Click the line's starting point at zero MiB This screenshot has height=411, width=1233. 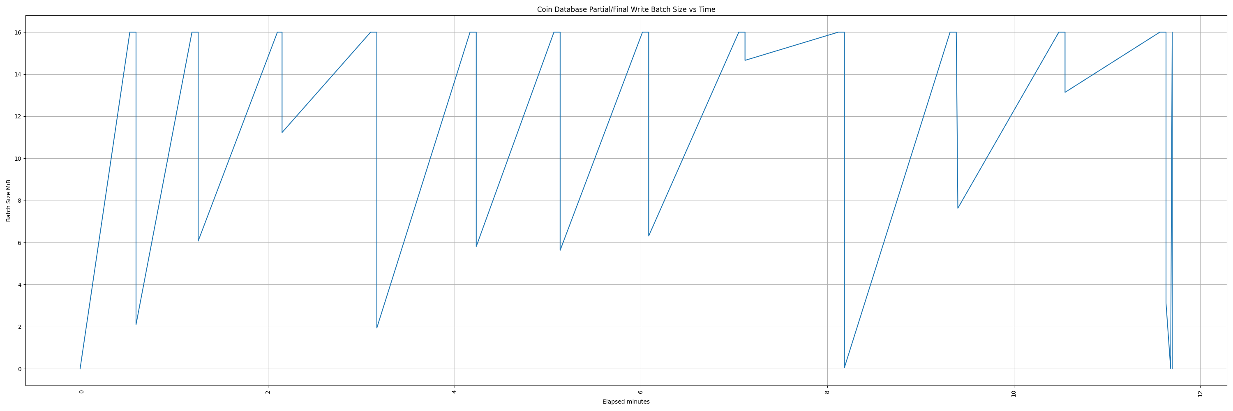coord(80,368)
